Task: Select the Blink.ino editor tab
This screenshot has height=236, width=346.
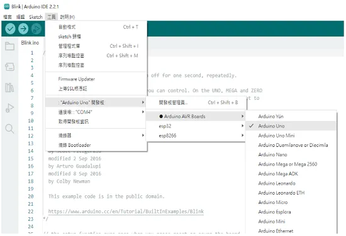Action: (30, 43)
